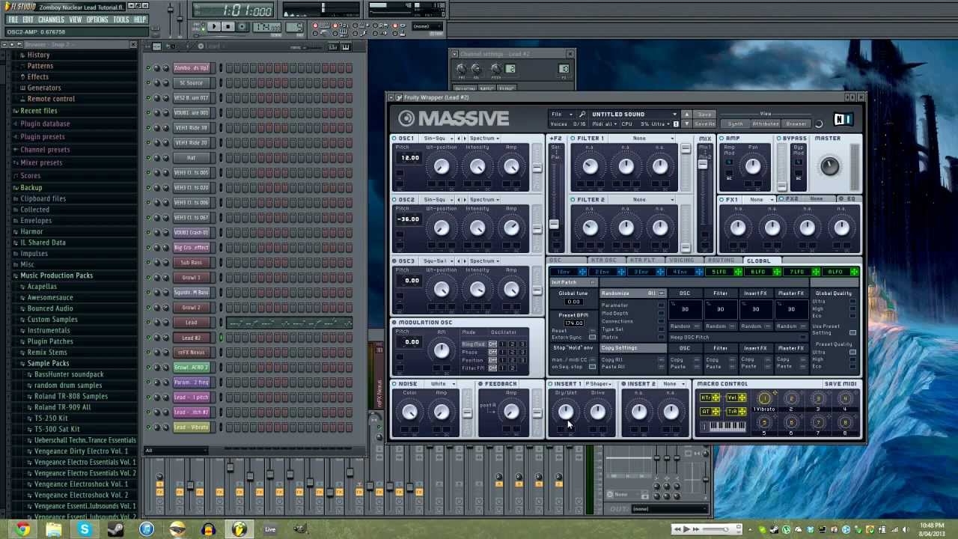This screenshot has width=958, height=539.
Task: Open the Mixer presets browser entry
Action: click(41, 162)
